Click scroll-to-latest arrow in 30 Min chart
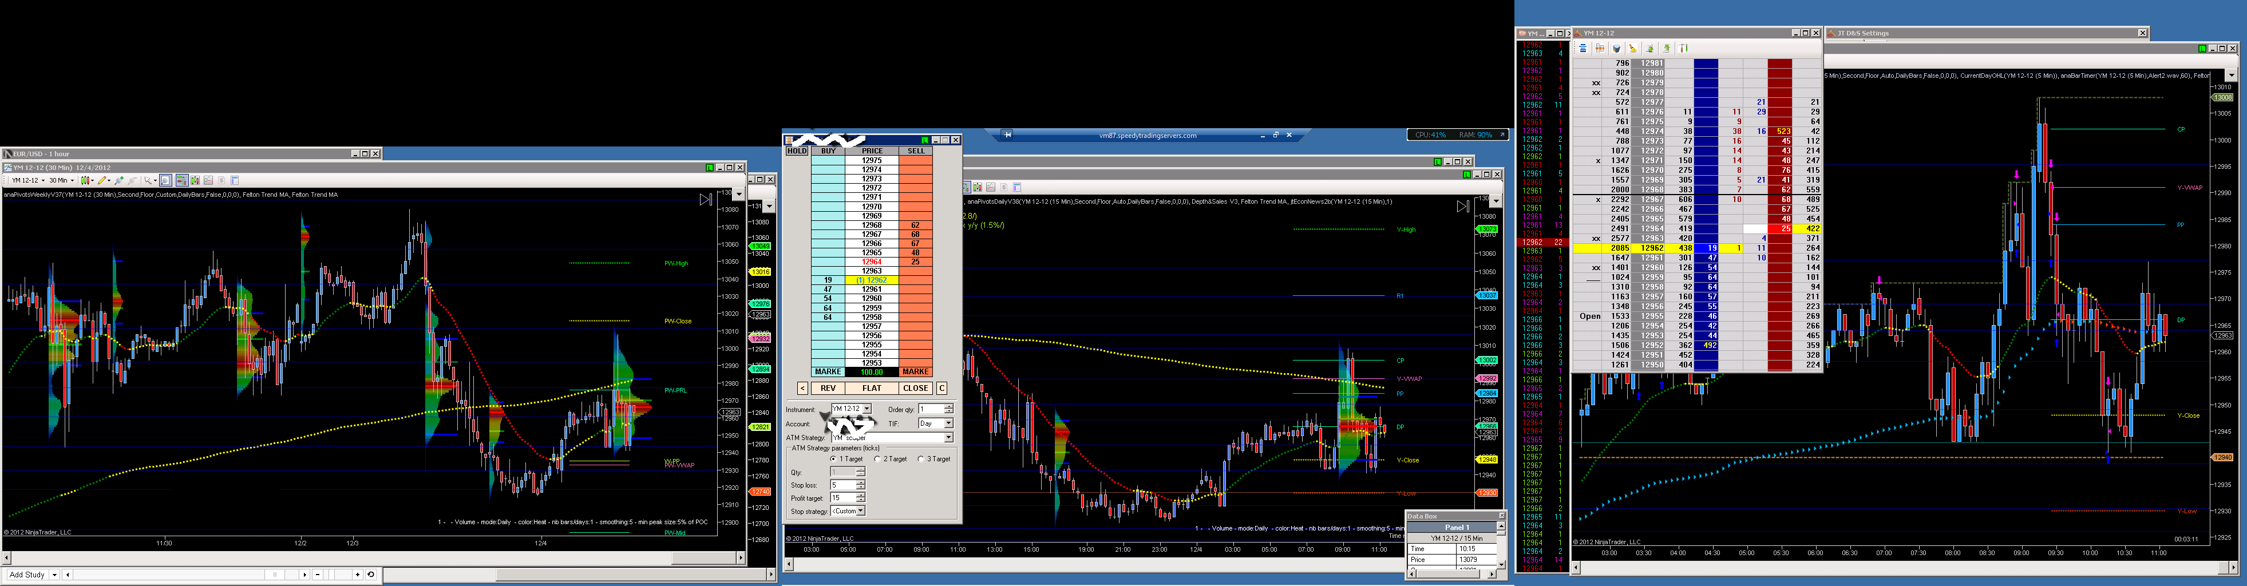Viewport: 2247px width, 586px height. 706,200
